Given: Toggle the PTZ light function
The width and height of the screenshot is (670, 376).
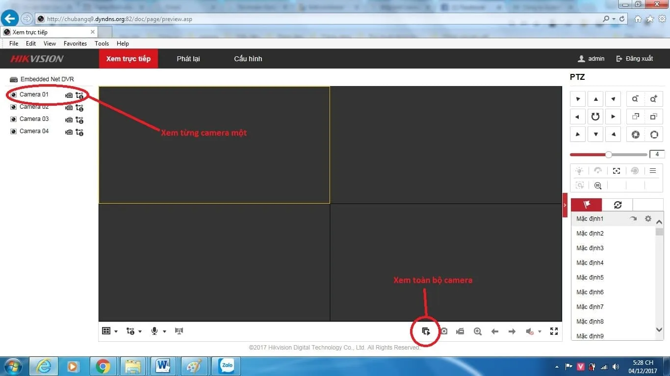Looking at the screenshot, I should 579,170.
